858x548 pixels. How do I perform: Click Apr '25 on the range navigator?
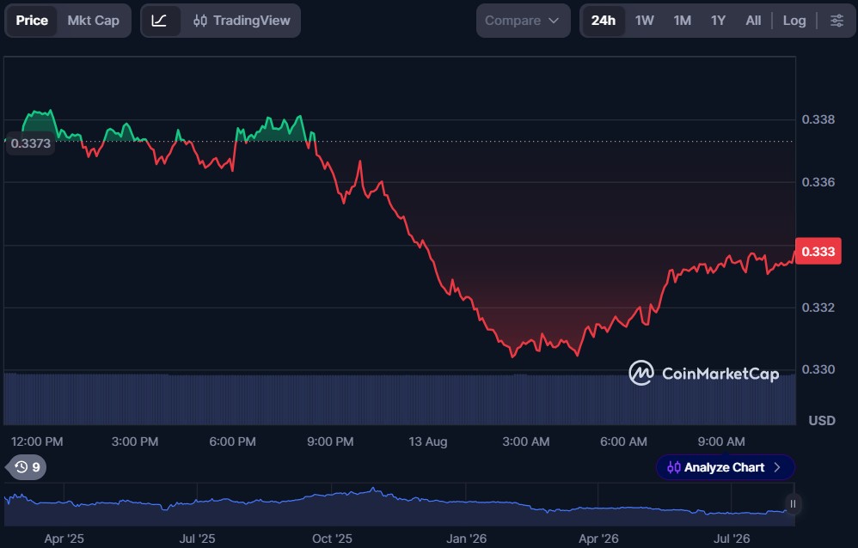64,539
